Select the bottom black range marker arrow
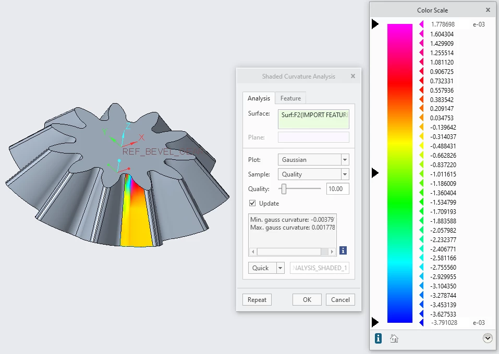Viewport: 499px width, 354px height. point(375,322)
